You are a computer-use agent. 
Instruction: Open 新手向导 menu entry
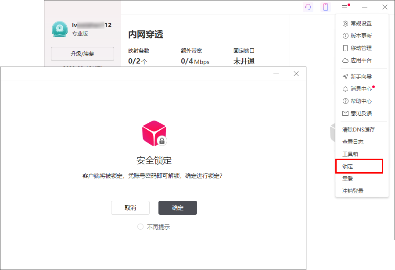[362, 77]
